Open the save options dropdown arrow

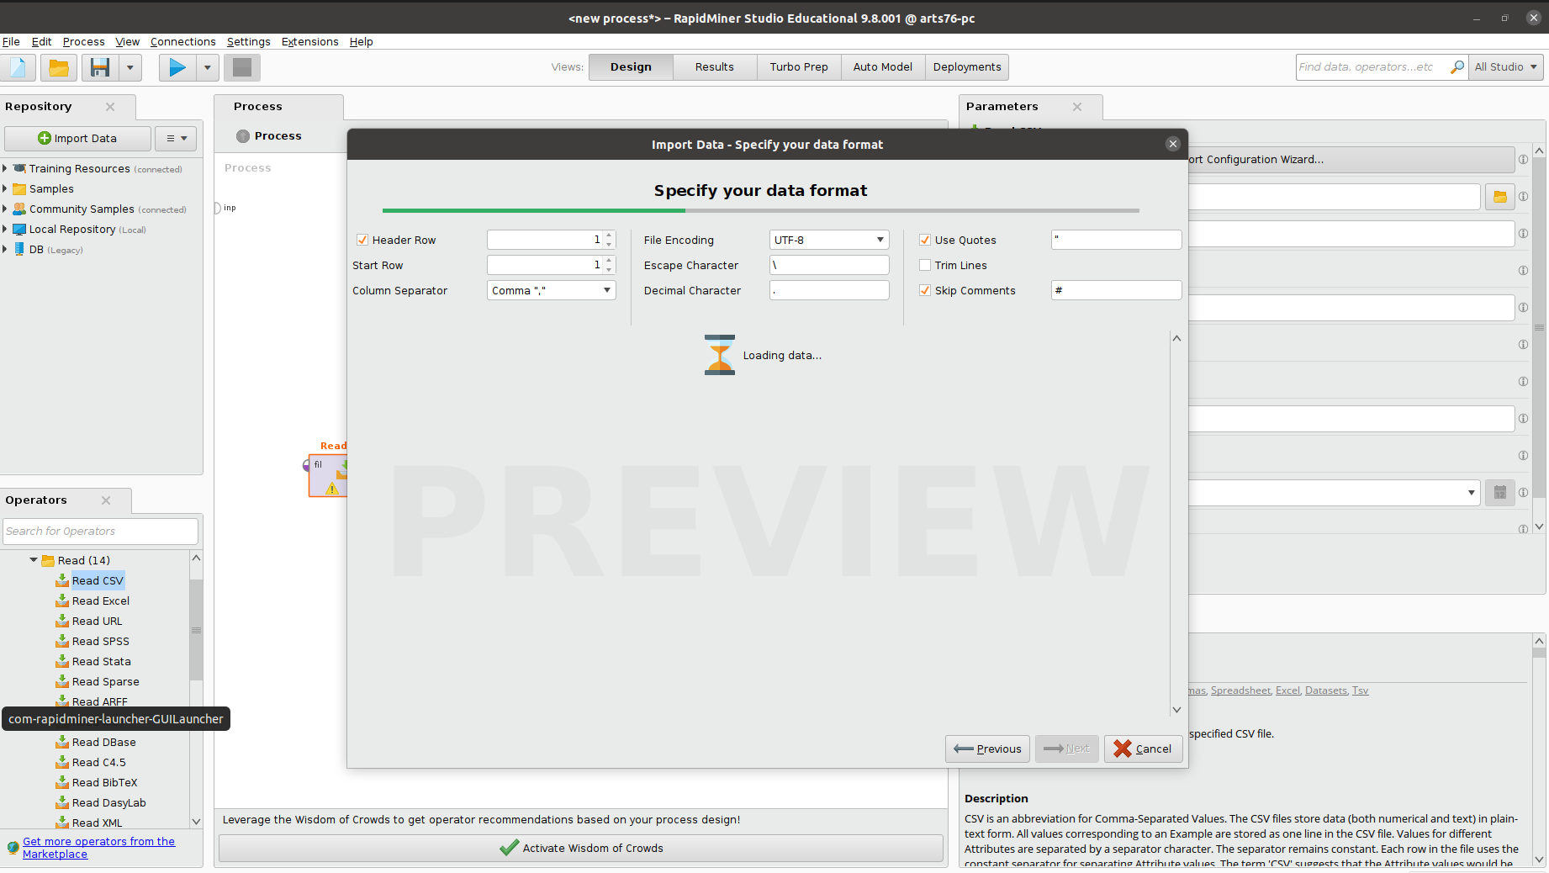coord(130,67)
